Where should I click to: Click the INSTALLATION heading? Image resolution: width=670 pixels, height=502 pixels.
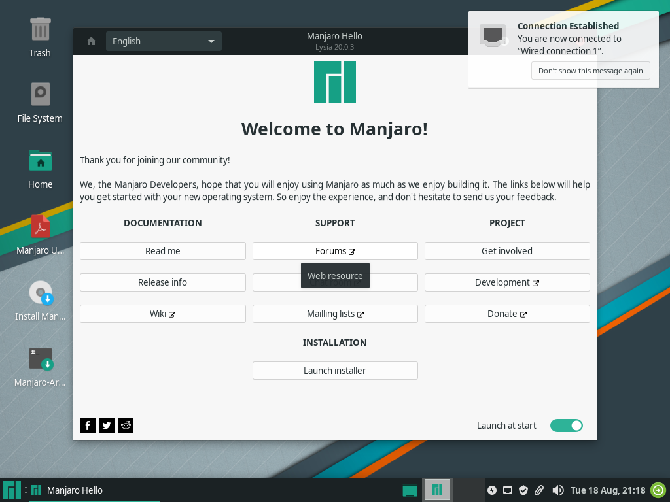pyautogui.click(x=334, y=343)
